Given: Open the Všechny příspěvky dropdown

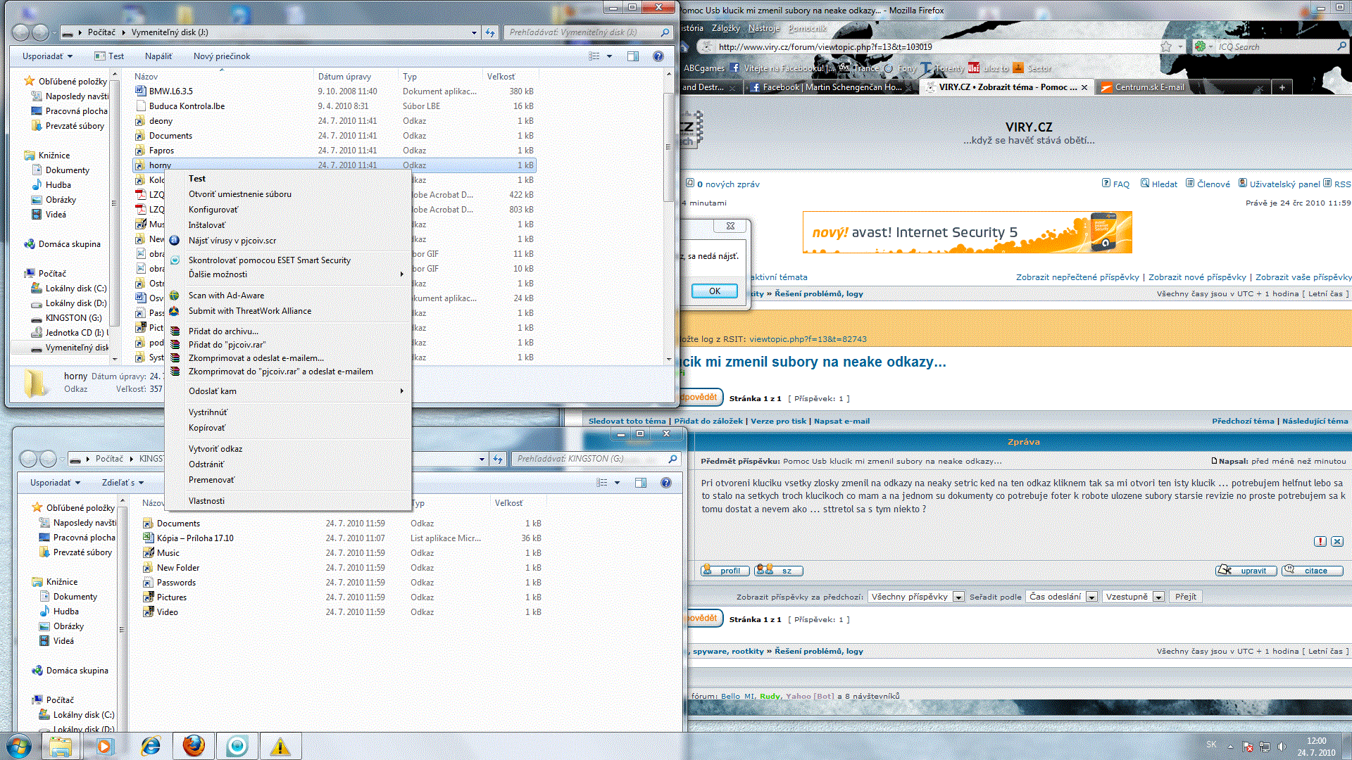Looking at the screenshot, I should 915,597.
